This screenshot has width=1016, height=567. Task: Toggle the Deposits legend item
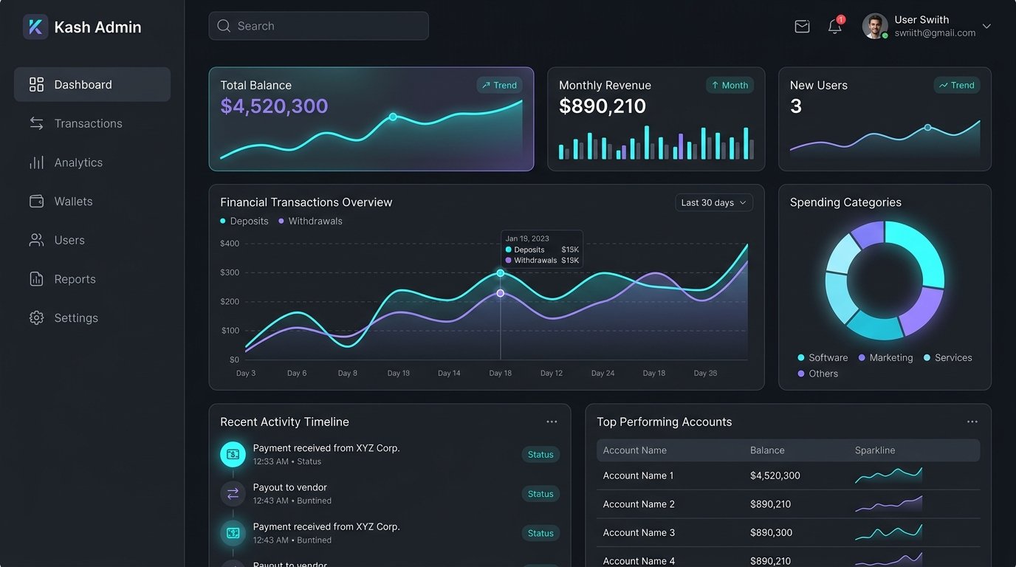244,221
